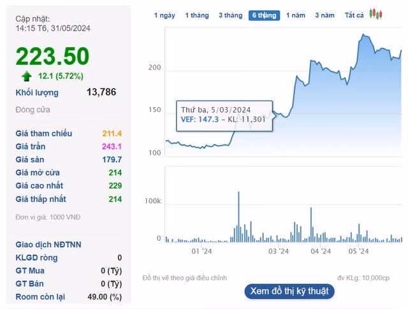Click the 'Giao dịch NĐTNN' heading
408x309 pixels.
point(48,245)
